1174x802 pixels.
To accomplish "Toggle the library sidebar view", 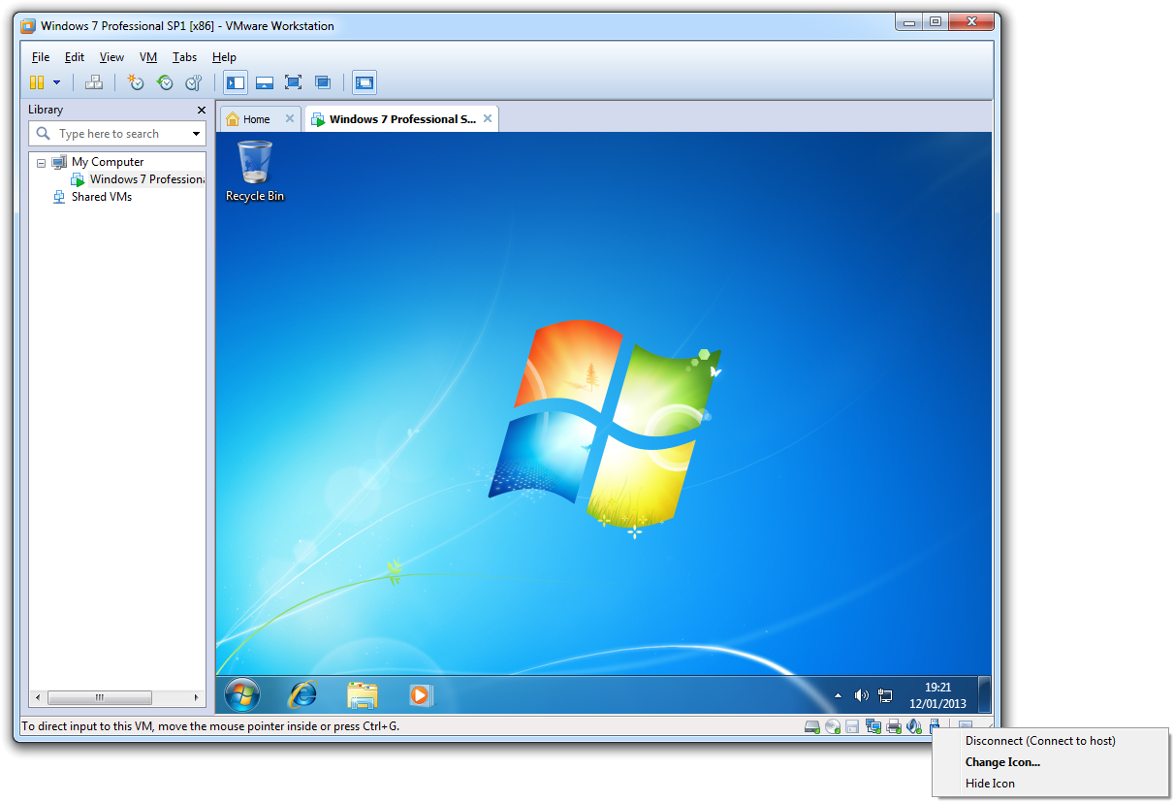I will point(235,83).
